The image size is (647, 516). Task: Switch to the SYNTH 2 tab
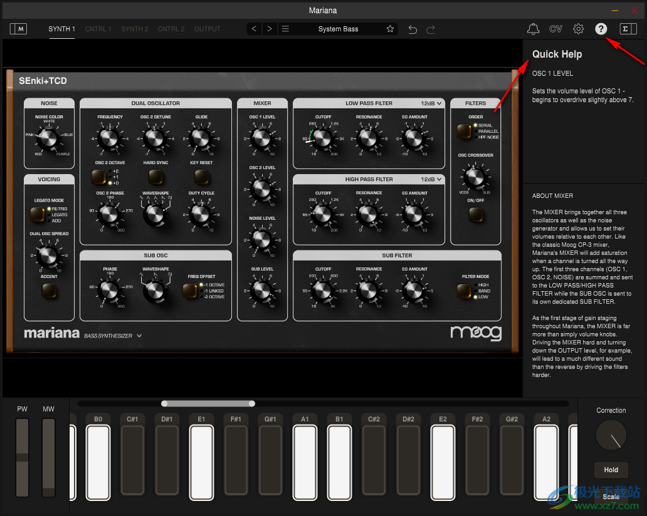tap(134, 29)
